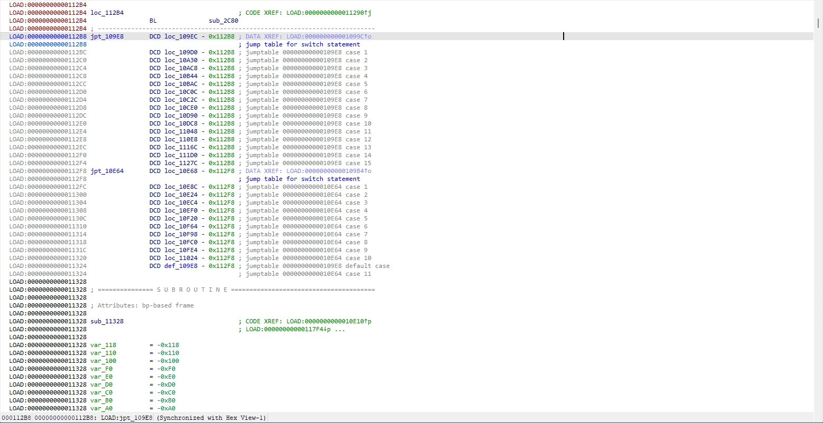
Task: Select the jpt_10E64 jump table label
Action: (x=107, y=171)
